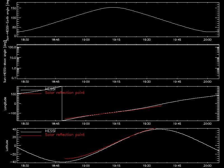Click 19:30 time label under Longitude plot
224x168 pixels.
147,124
